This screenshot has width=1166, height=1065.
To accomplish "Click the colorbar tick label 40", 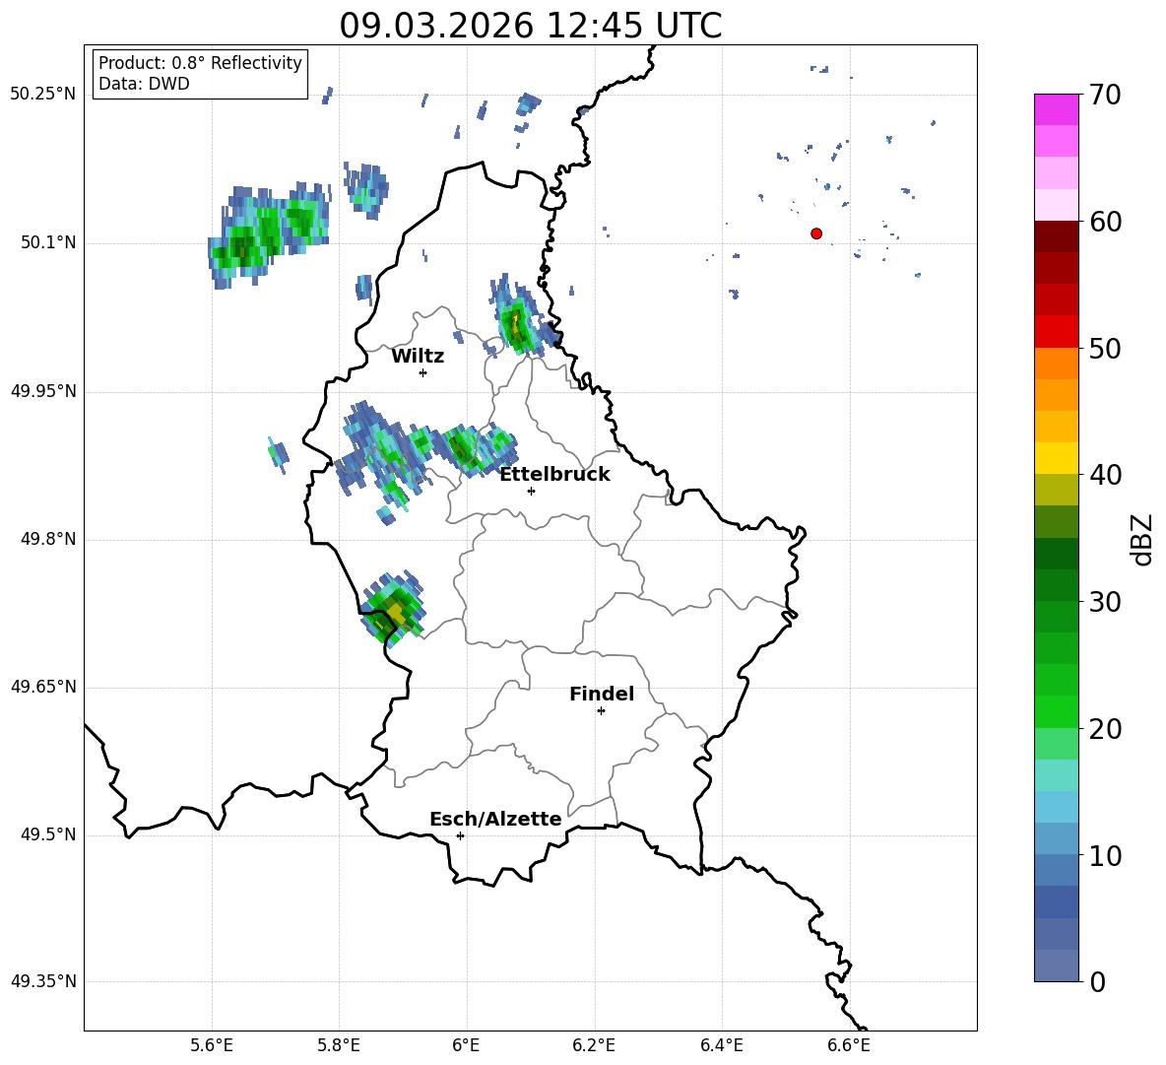I will point(1105,475).
